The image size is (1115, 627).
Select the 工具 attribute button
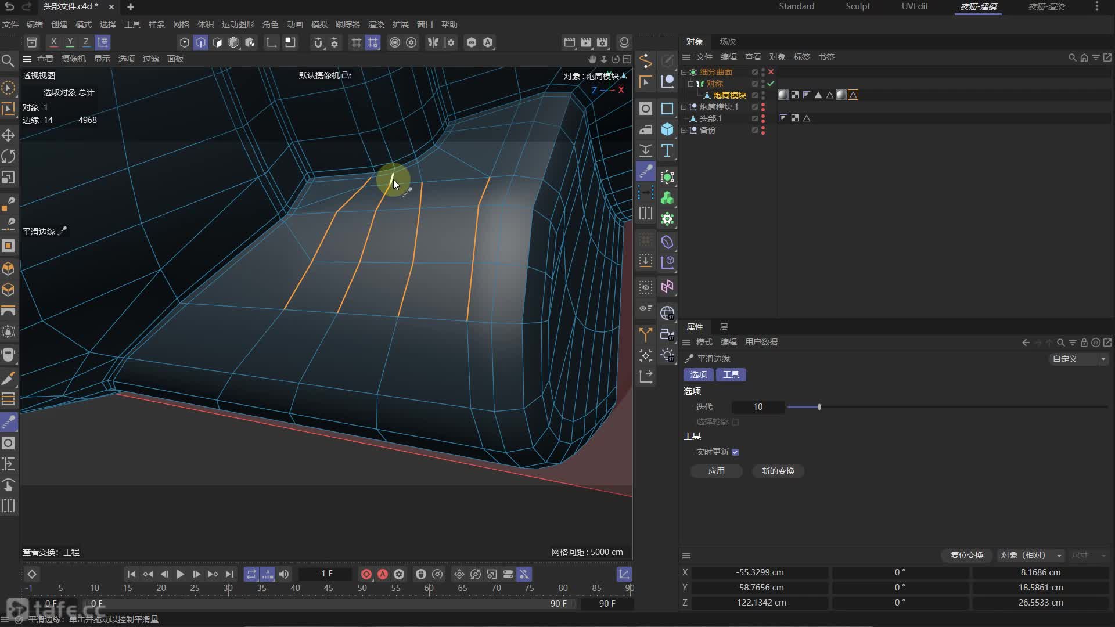731,375
